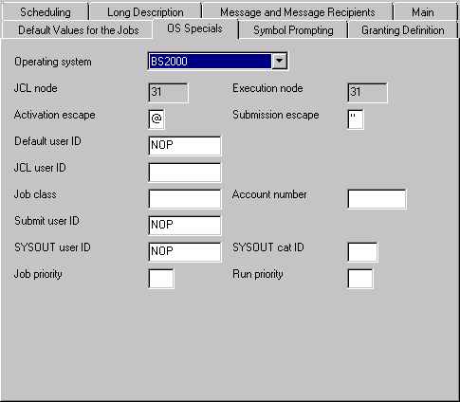Click the Run priority label
This screenshot has width=460, height=402.
point(258,274)
